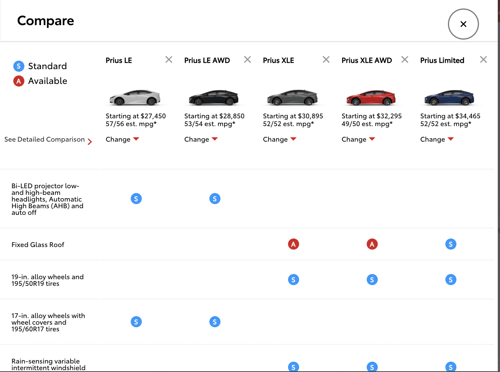Click the Standard badge for Prius XLE AWD 19-in. wheels
Viewport: 500px width, 372px height.
pos(372,280)
